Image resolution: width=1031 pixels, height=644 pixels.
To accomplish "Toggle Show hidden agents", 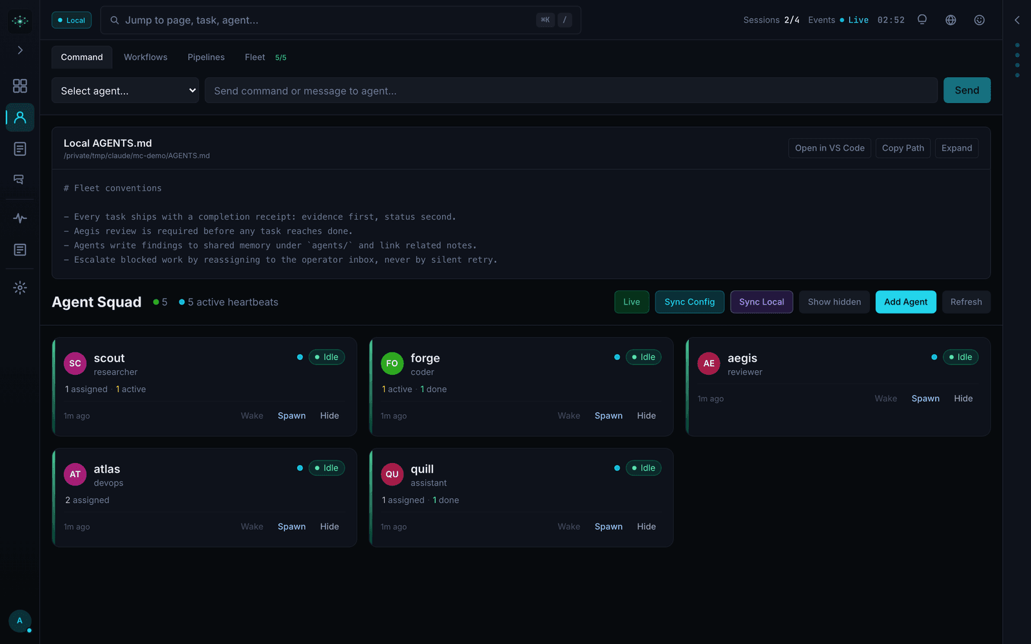I will [x=834, y=302].
